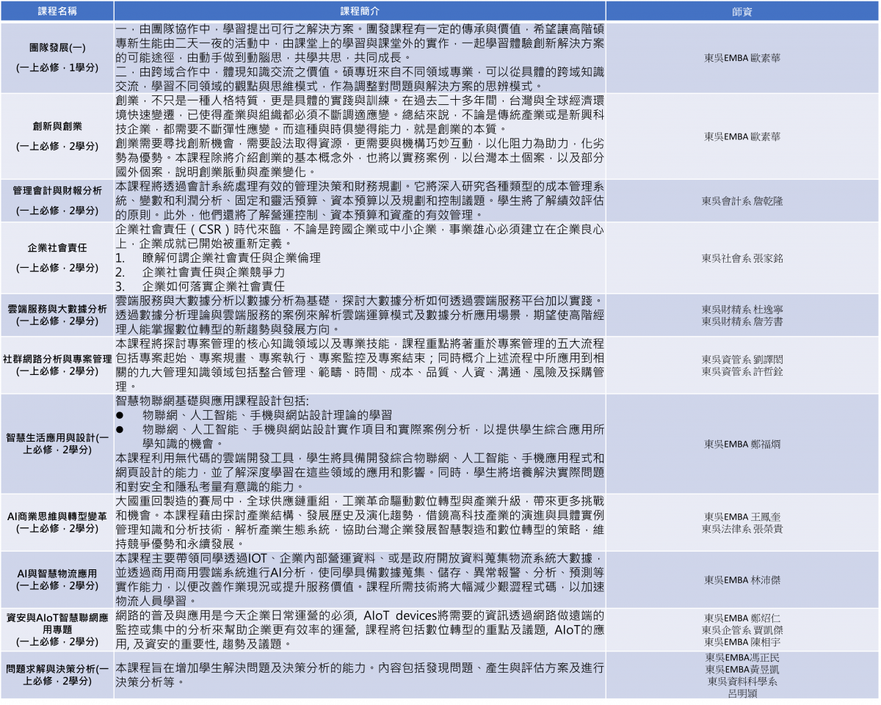This screenshot has width=881, height=705.
Task: Click the course description for 管理會計與財報分析
Action: (360, 200)
